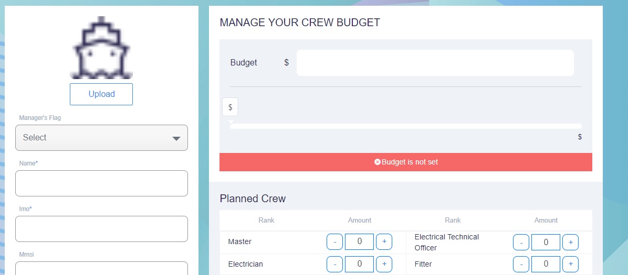Click the budget progress bar track

pos(405,126)
